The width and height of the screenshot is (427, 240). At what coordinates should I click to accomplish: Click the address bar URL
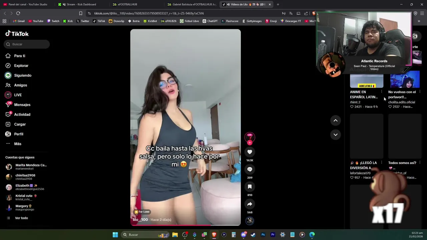149,13
